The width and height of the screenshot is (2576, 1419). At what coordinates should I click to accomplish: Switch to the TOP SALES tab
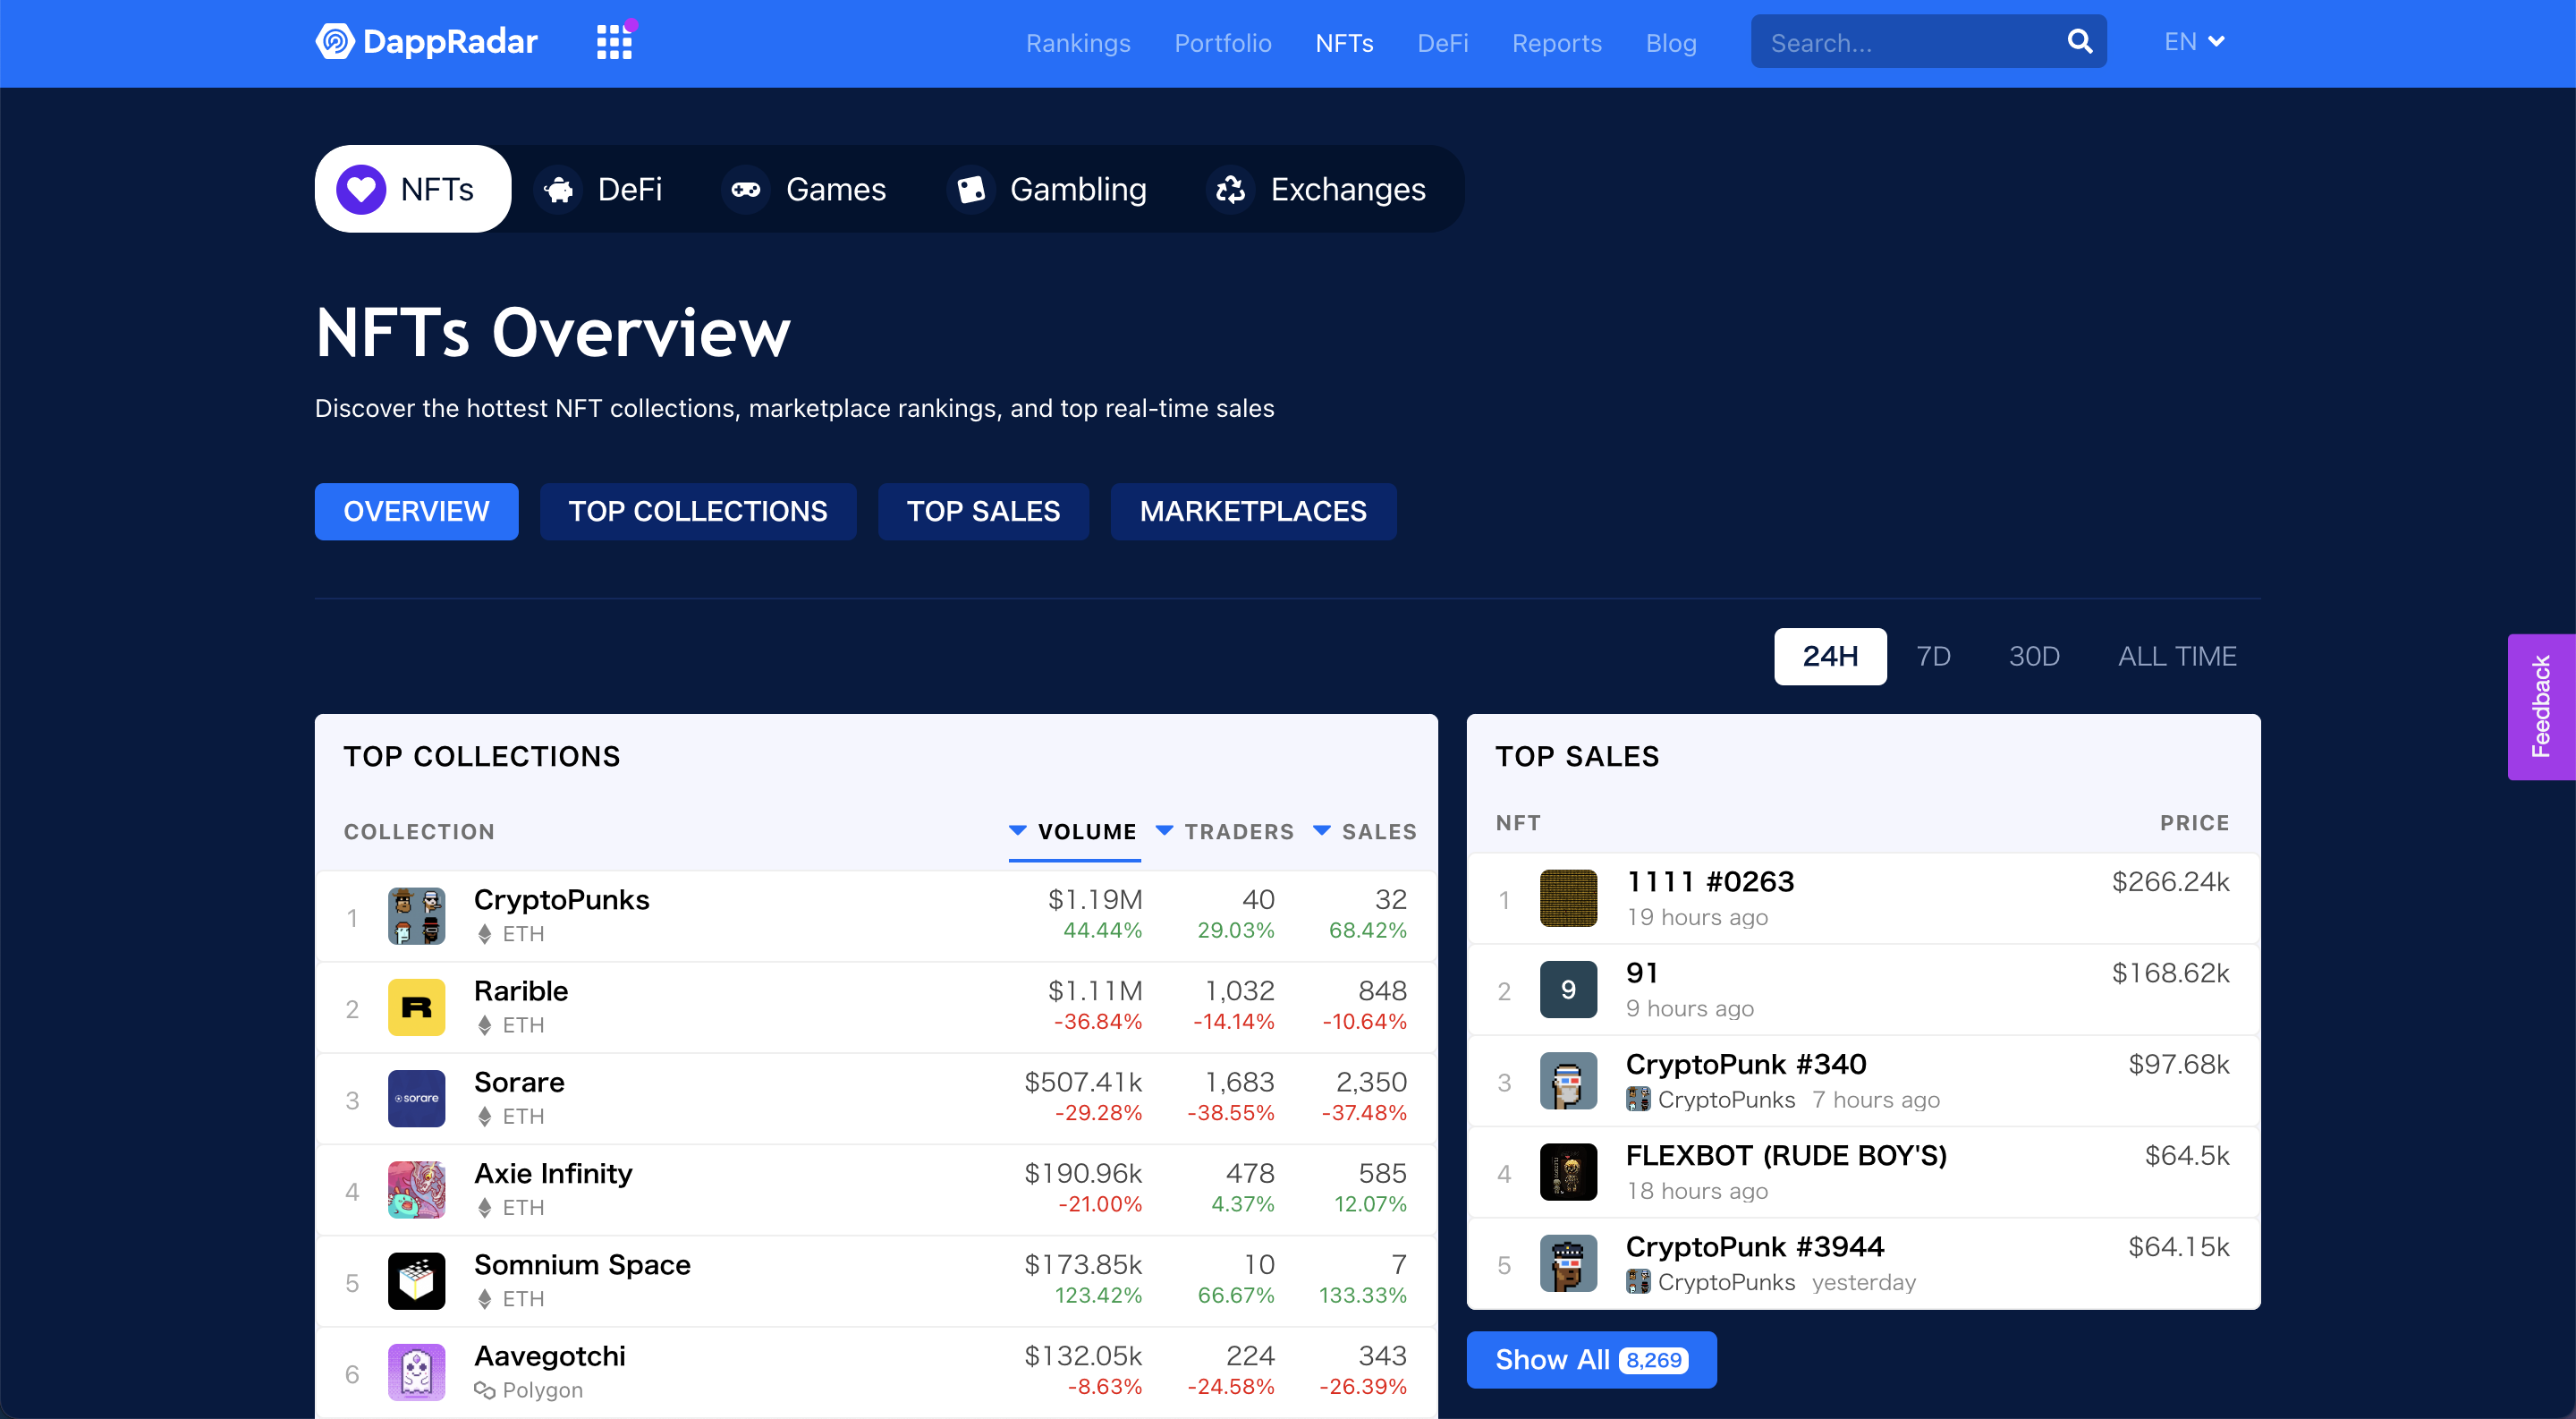pos(983,511)
